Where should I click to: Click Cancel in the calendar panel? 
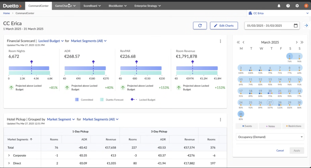280,150
